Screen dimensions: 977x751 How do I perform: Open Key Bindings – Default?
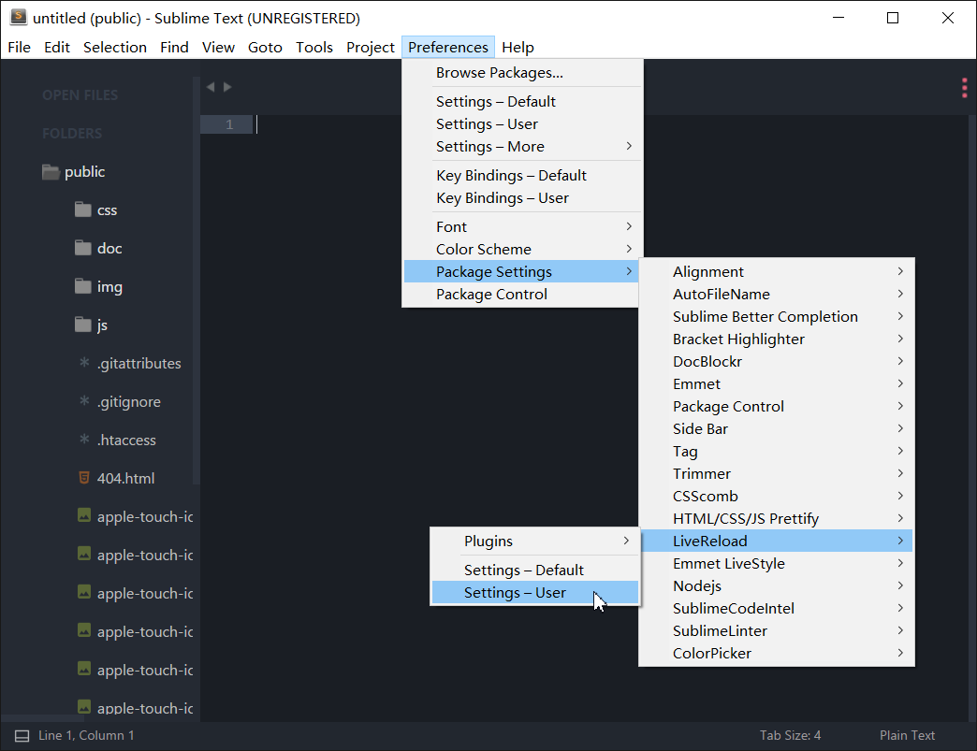click(x=522, y=176)
